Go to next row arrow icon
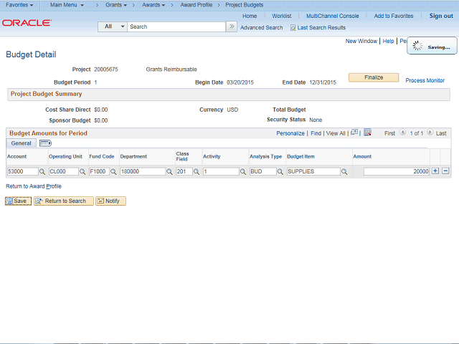The width and height of the screenshot is (459, 344). (430, 133)
